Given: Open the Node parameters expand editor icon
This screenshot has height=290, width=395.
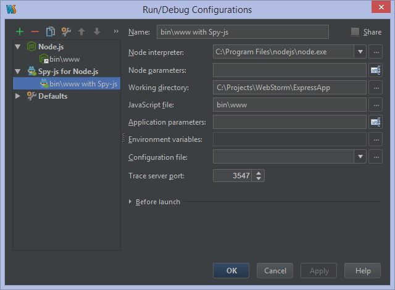Looking at the screenshot, I should tap(376, 70).
